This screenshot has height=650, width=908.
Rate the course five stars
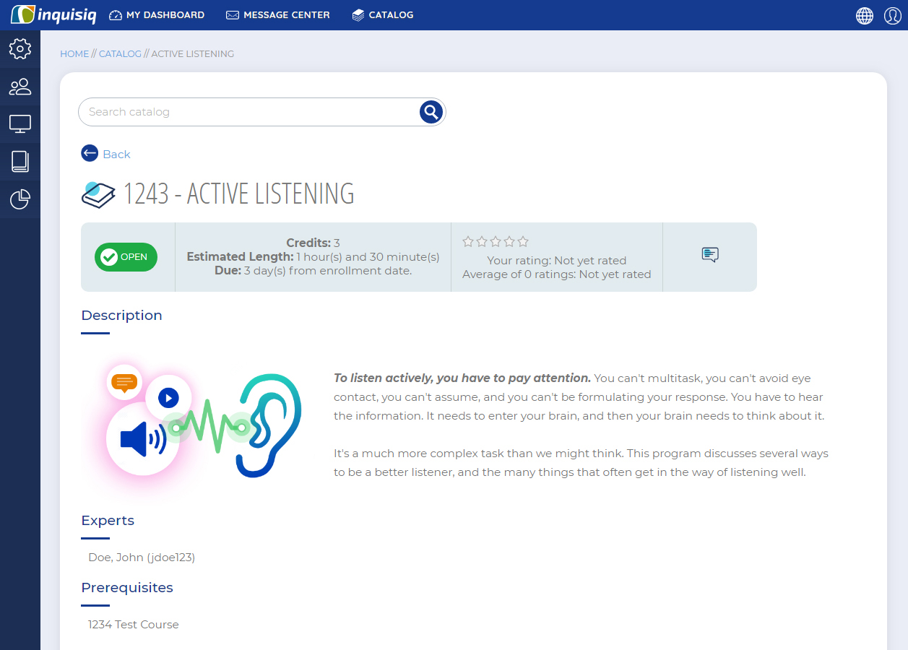tap(522, 241)
